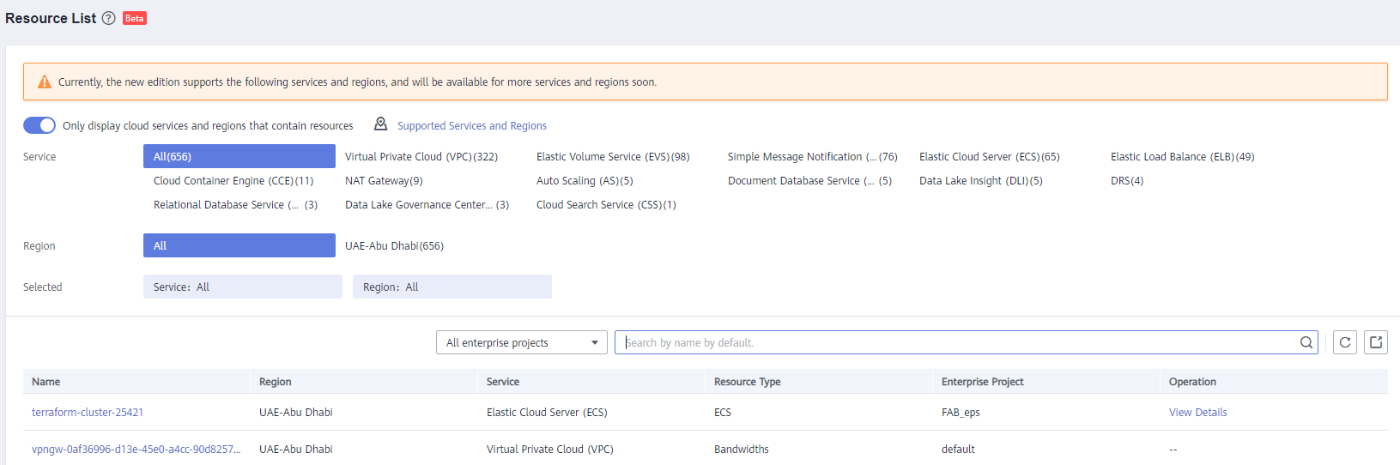Filter by DRS(4) service
The height and width of the screenshot is (465, 1400).
1127,180
